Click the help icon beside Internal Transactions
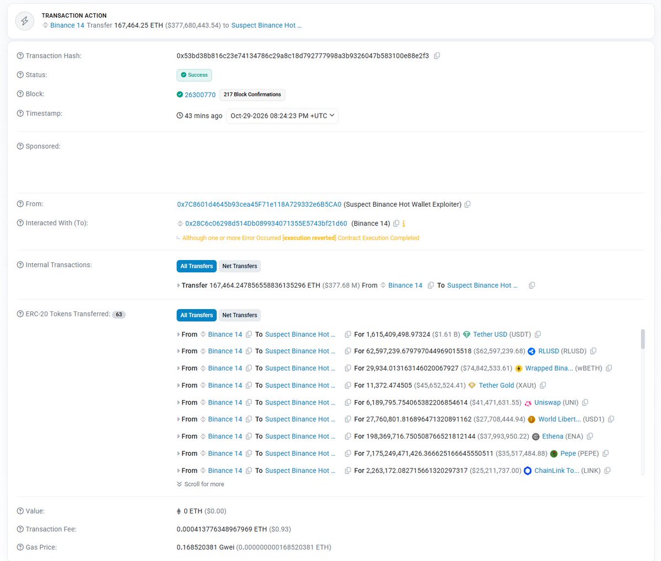661x561 pixels. point(20,265)
